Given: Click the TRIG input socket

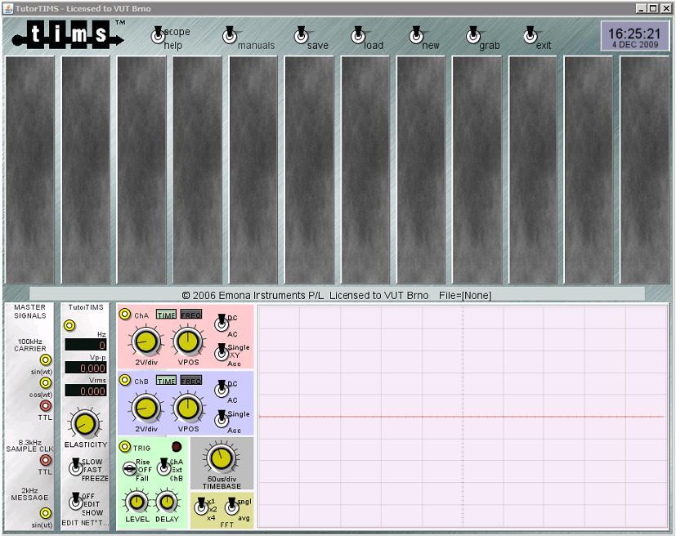Looking at the screenshot, I should (x=125, y=447).
